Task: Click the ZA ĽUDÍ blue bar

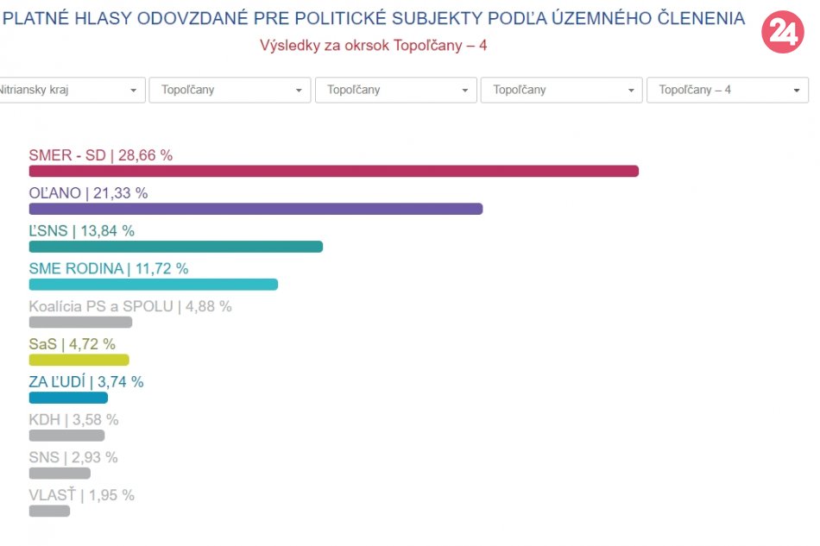Action: [x=68, y=398]
